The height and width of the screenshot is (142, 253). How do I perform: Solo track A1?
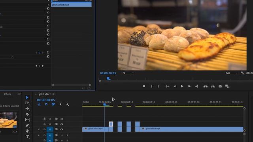pyautogui.click(x=67, y=135)
